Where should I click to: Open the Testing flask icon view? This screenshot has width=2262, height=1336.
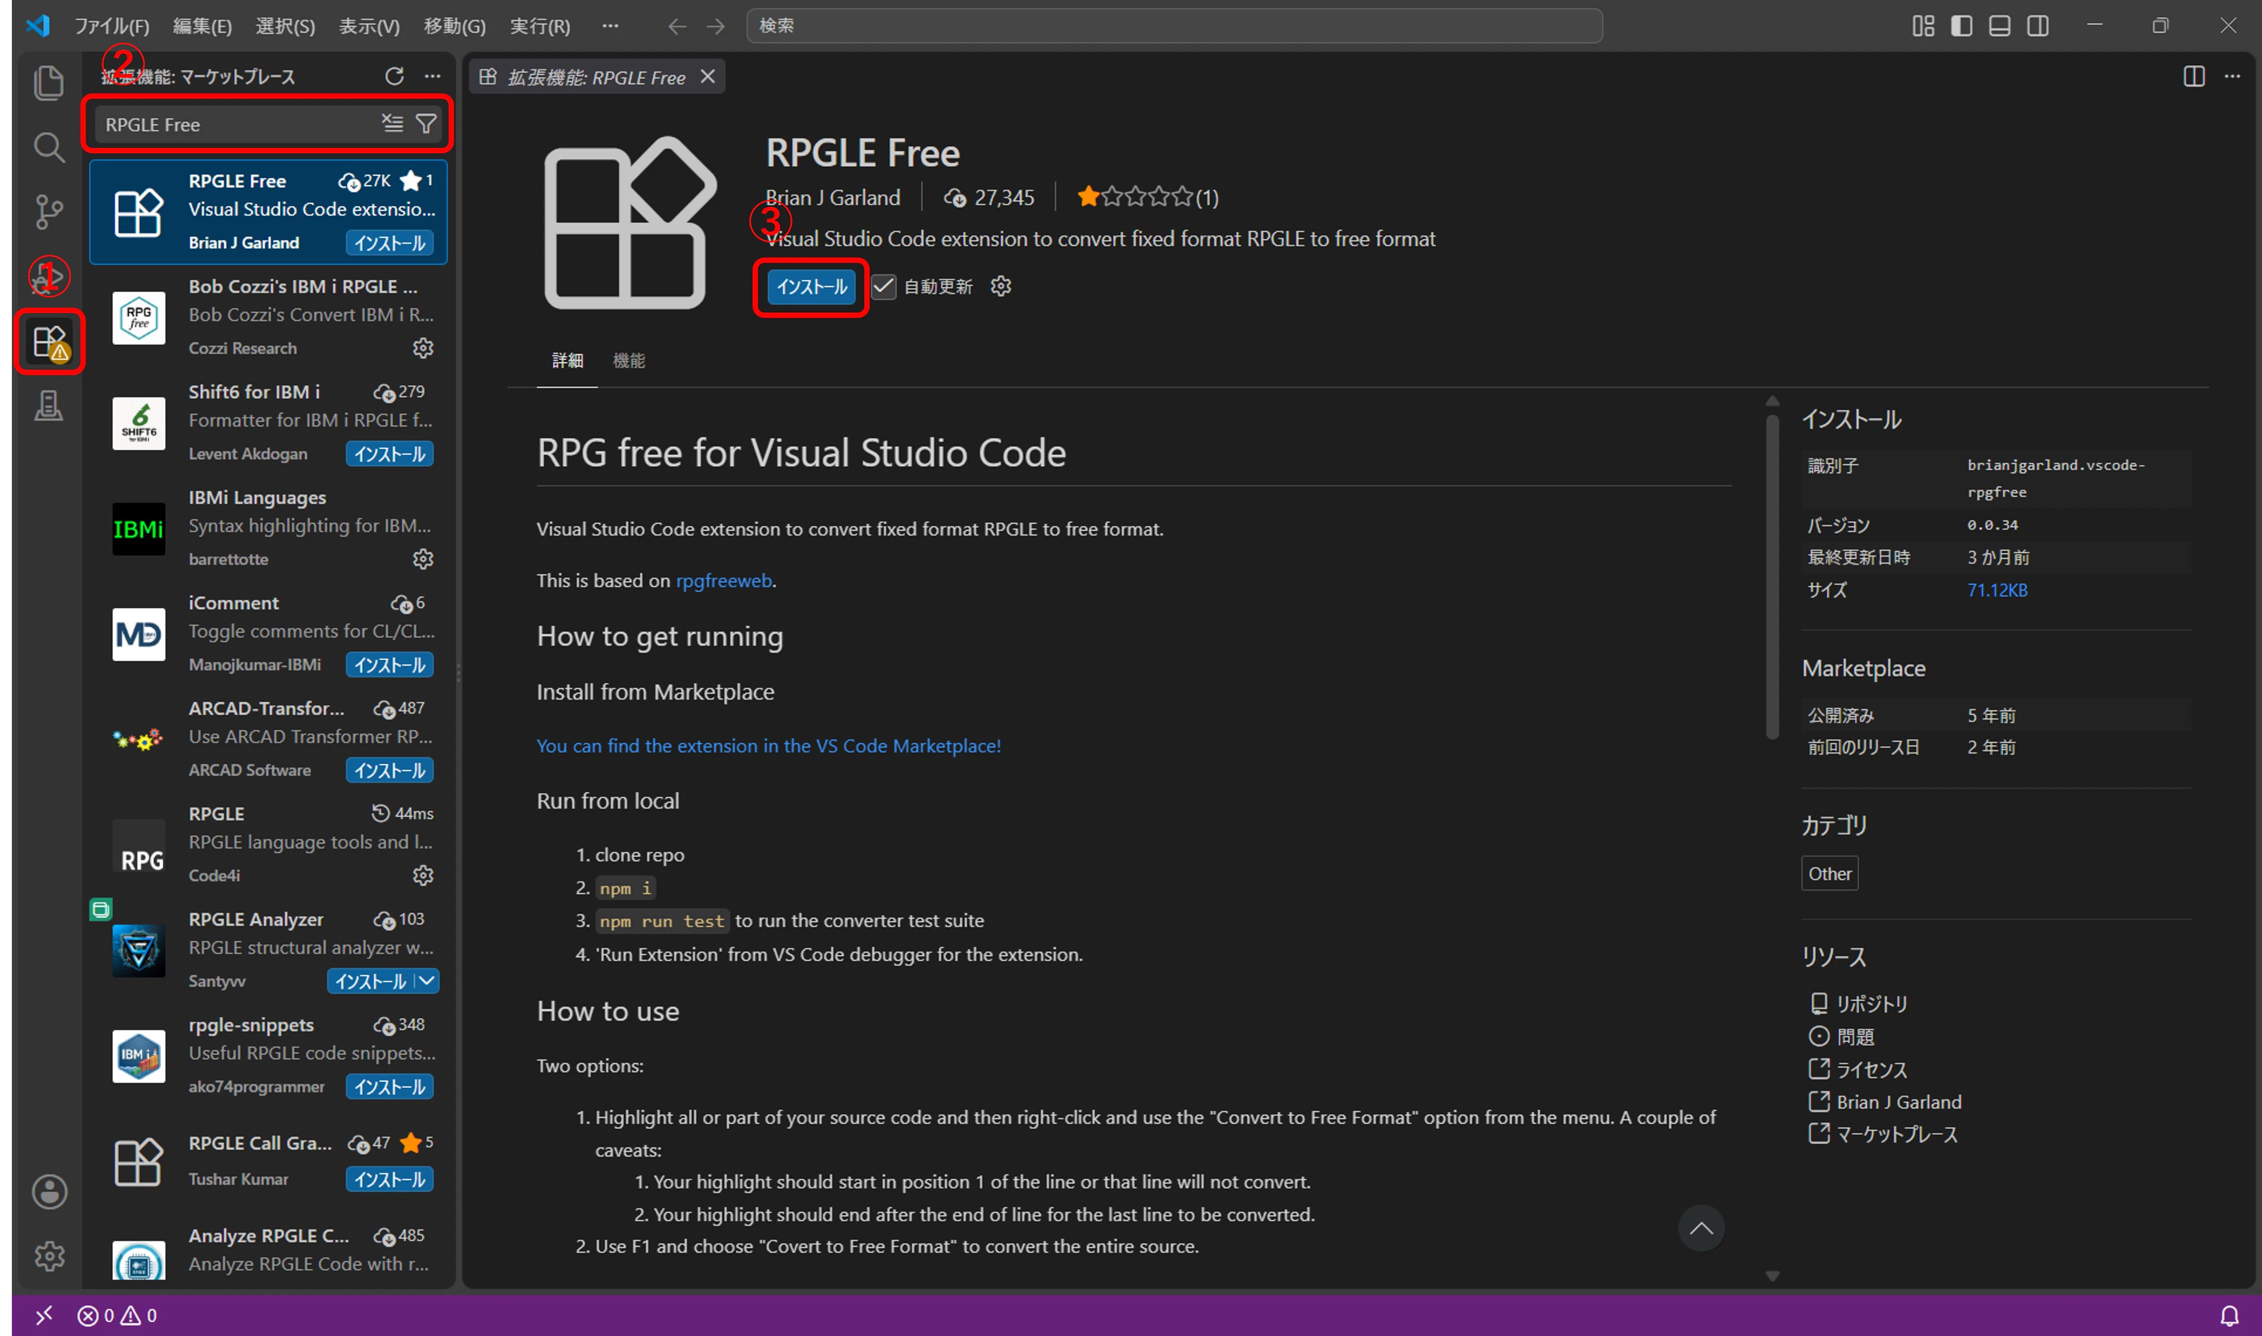49,406
